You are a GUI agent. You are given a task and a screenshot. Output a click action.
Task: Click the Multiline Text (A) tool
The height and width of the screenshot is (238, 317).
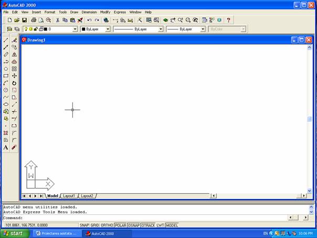pyautogui.click(x=6, y=148)
